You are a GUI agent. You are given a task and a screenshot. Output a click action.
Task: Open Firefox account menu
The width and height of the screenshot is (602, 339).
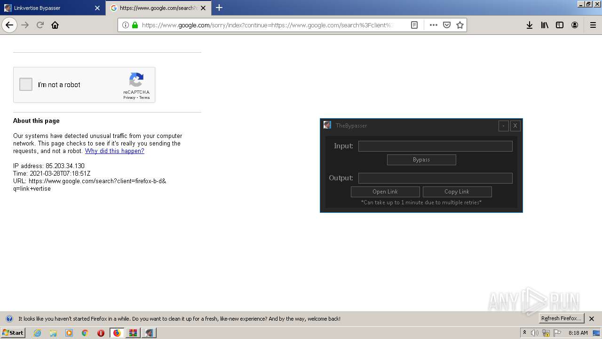coord(575,25)
